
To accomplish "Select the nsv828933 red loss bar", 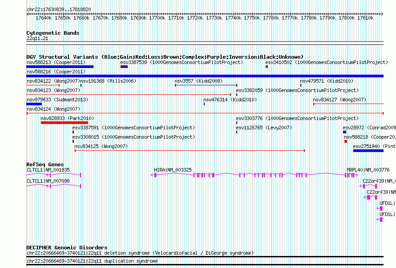I will click(x=65, y=123).
